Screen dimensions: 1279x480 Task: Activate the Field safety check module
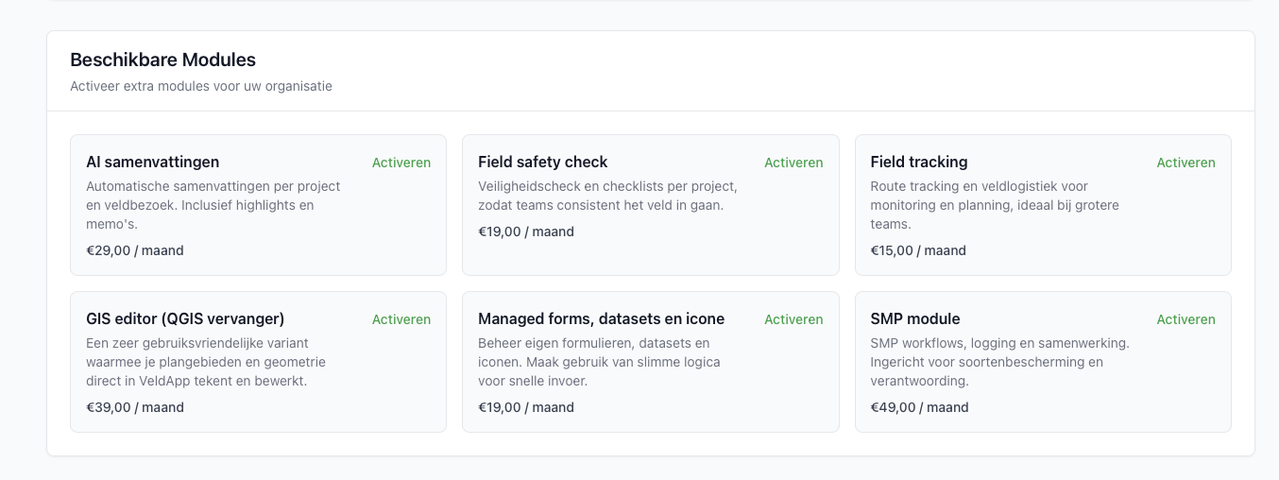click(793, 163)
